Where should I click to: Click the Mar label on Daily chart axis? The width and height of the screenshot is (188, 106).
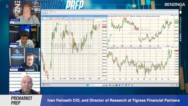click(122, 46)
